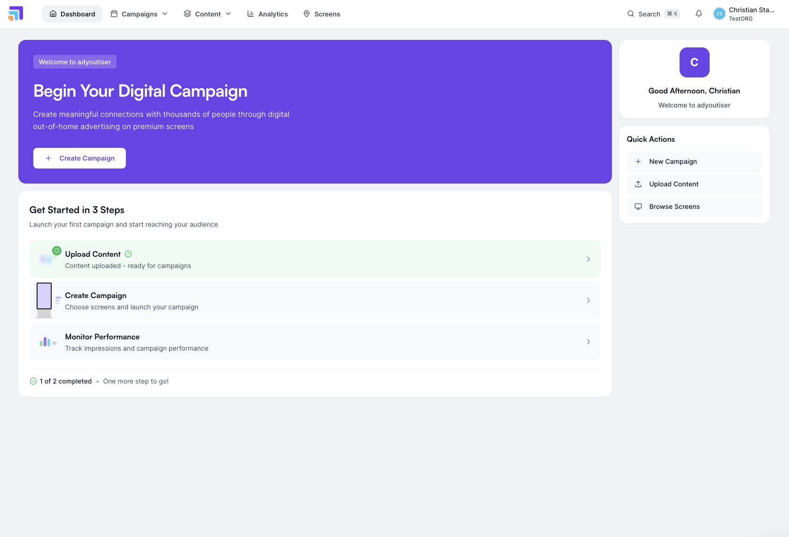Select the Analytics chart icon
Screen dimensions: 789x537
tap(250, 14)
